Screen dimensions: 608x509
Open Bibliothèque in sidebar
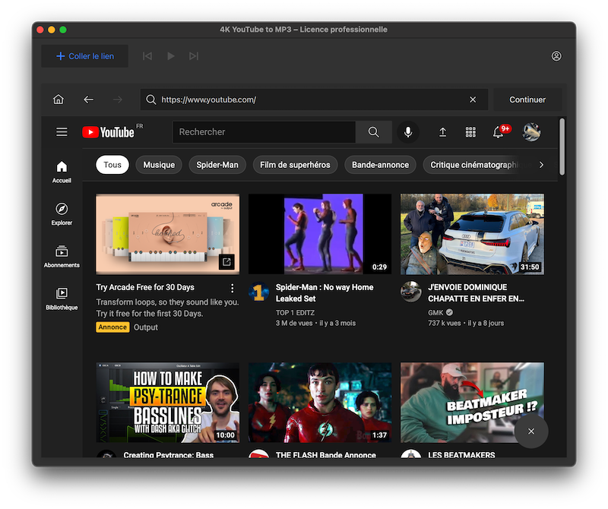(62, 299)
